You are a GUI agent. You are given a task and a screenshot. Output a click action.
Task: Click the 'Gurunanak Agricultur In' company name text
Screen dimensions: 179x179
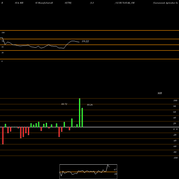pyautogui.click(x=165, y=3)
